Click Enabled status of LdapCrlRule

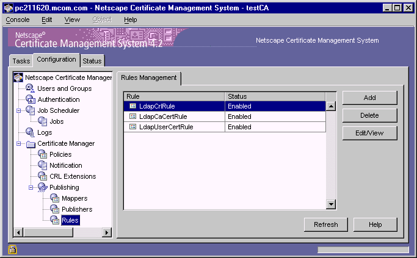[x=239, y=106]
